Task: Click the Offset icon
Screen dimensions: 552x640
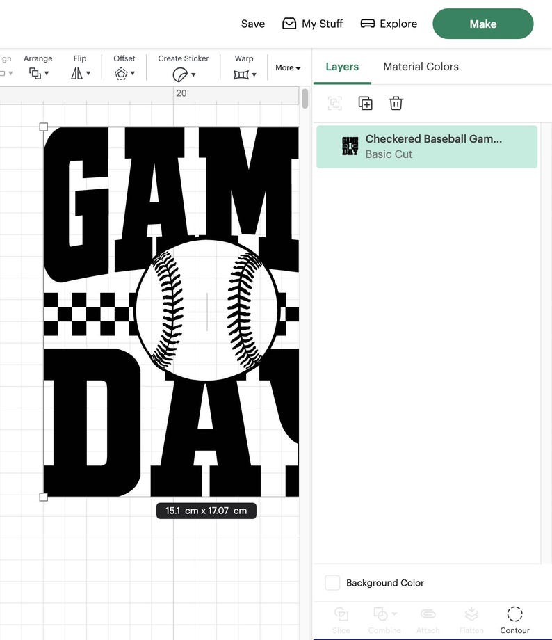Action: click(121, 74)
